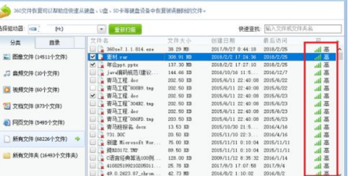Click the date 2017/9/27 0:44:18
This screenshot has width=356, height=176.
click(234, 50)
